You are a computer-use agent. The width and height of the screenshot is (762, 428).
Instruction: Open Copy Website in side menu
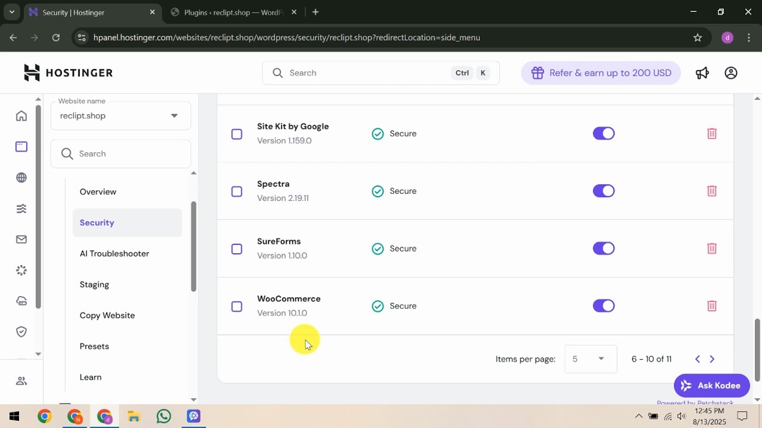pos(107,315)
